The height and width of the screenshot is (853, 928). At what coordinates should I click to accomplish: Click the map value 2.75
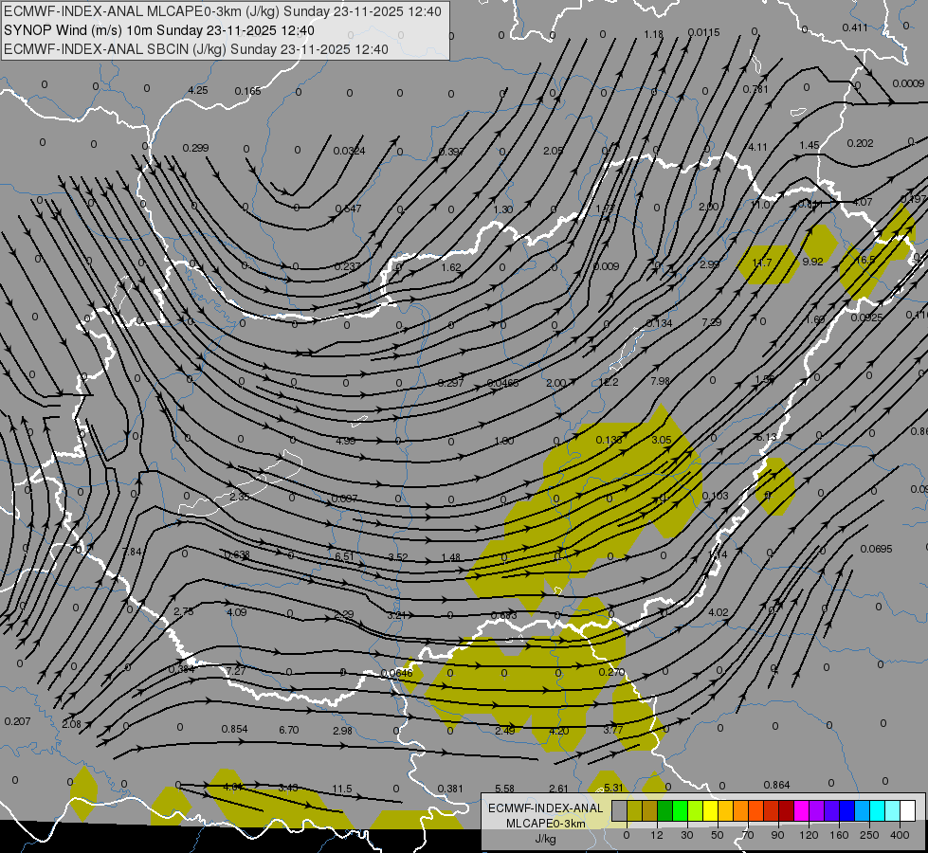click(x=184, y=612)
